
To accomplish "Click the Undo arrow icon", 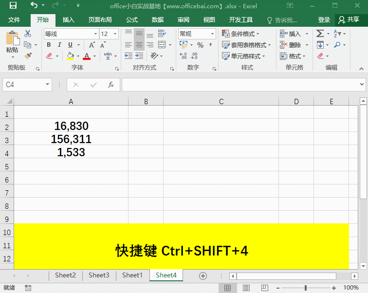I will tap(34, 5).
